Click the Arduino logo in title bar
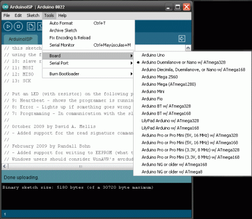The image size is (252, 219). tap(5, 7)
